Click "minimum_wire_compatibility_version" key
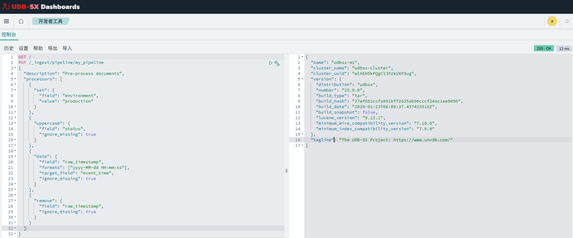 (x=362, y=123)
